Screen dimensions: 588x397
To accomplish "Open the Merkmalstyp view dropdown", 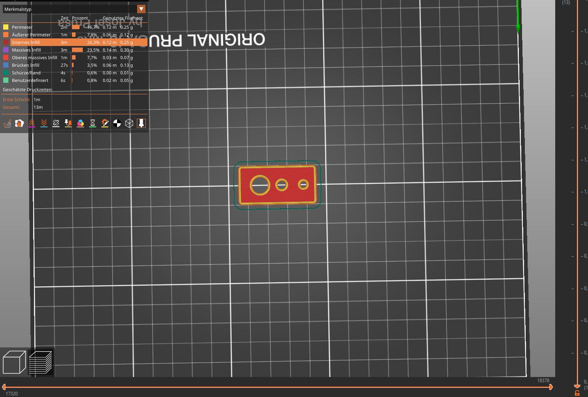I will 74,9.
